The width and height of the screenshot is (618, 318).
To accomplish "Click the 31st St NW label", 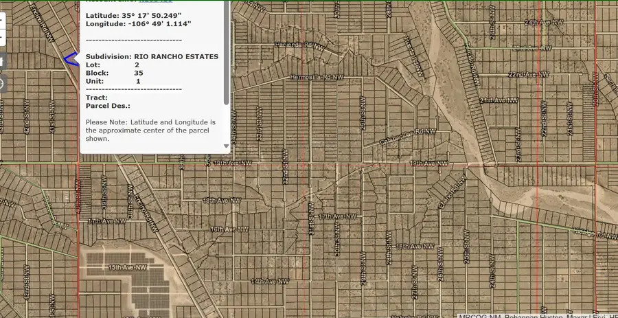I will click(x=311, y=219).
